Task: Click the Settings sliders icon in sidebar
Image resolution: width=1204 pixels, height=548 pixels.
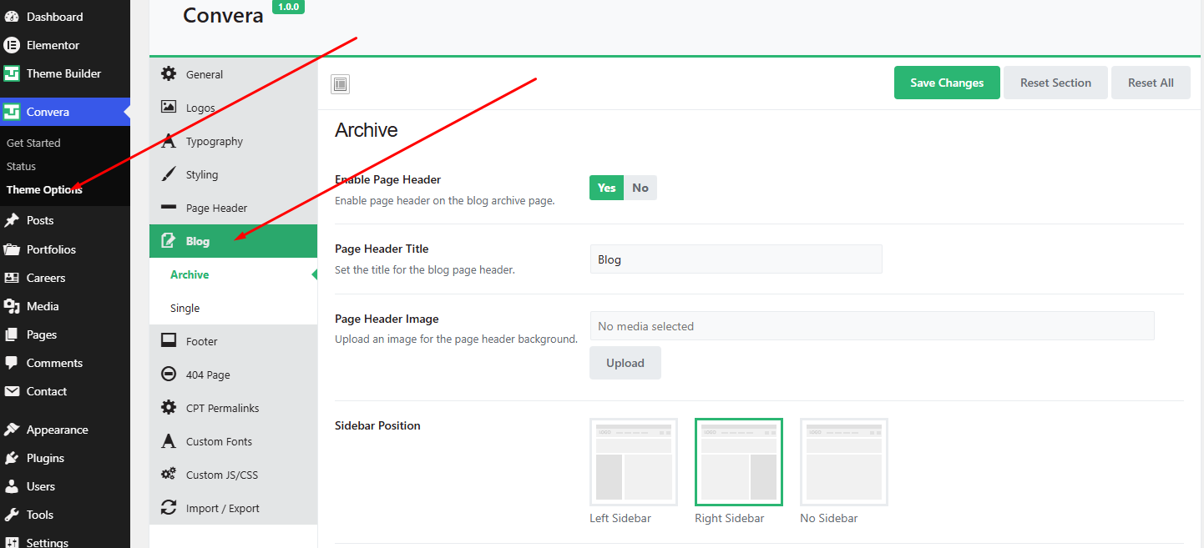Action: coord(12,541)
